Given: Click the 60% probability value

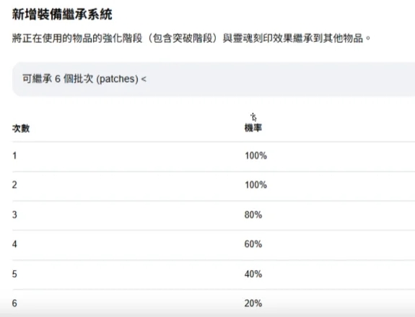Looking at the screenshot, I should [x=253, y=244].
